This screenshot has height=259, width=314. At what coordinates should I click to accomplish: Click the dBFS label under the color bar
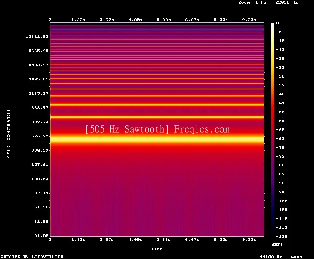click(277, 244)
